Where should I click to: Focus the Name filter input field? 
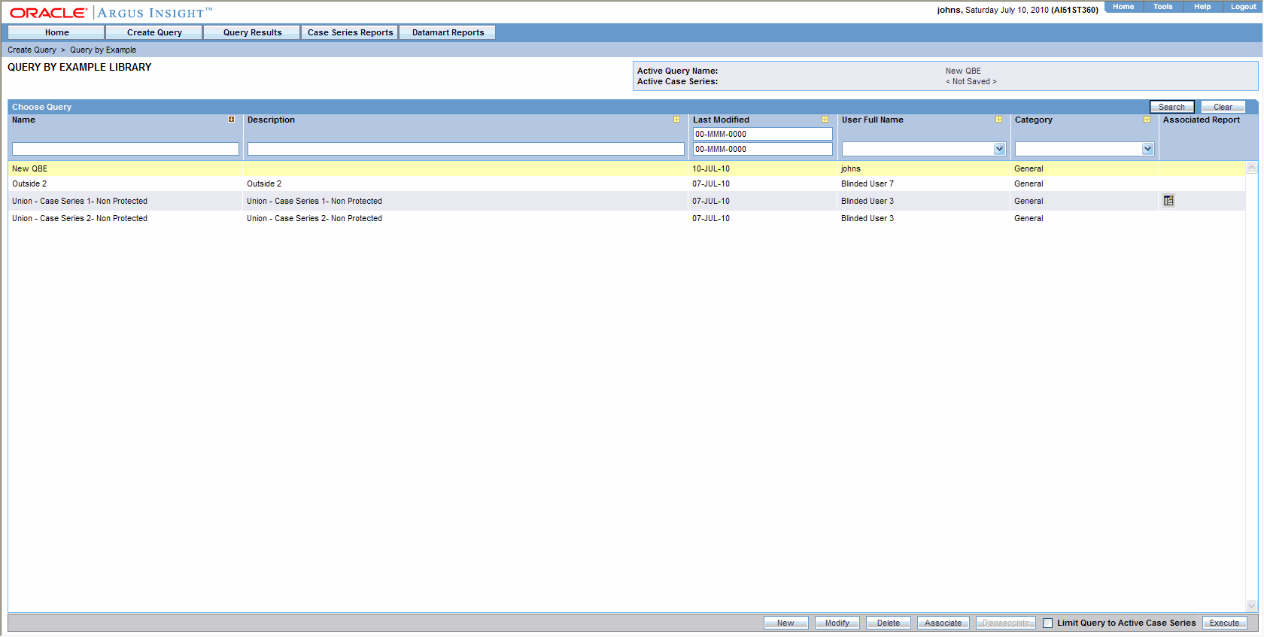(126, 149)
